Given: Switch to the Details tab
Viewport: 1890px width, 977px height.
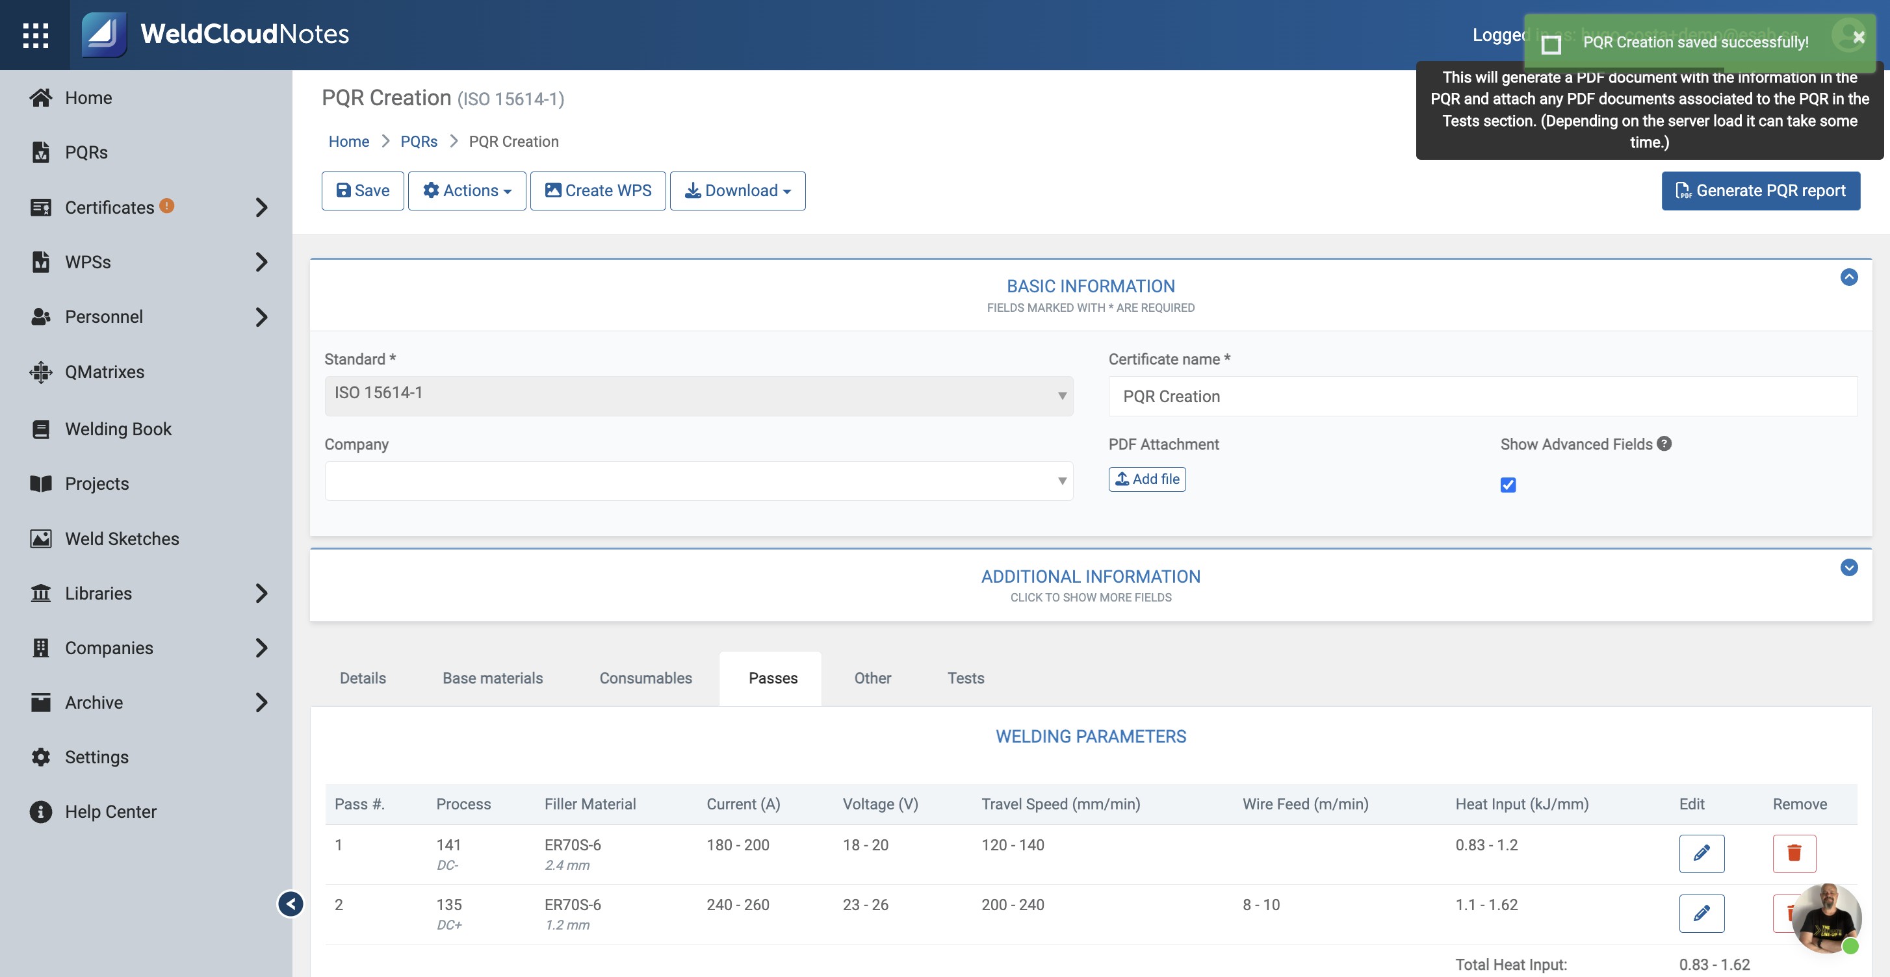Looking at the screenshot, I should [x=363, y=678].
